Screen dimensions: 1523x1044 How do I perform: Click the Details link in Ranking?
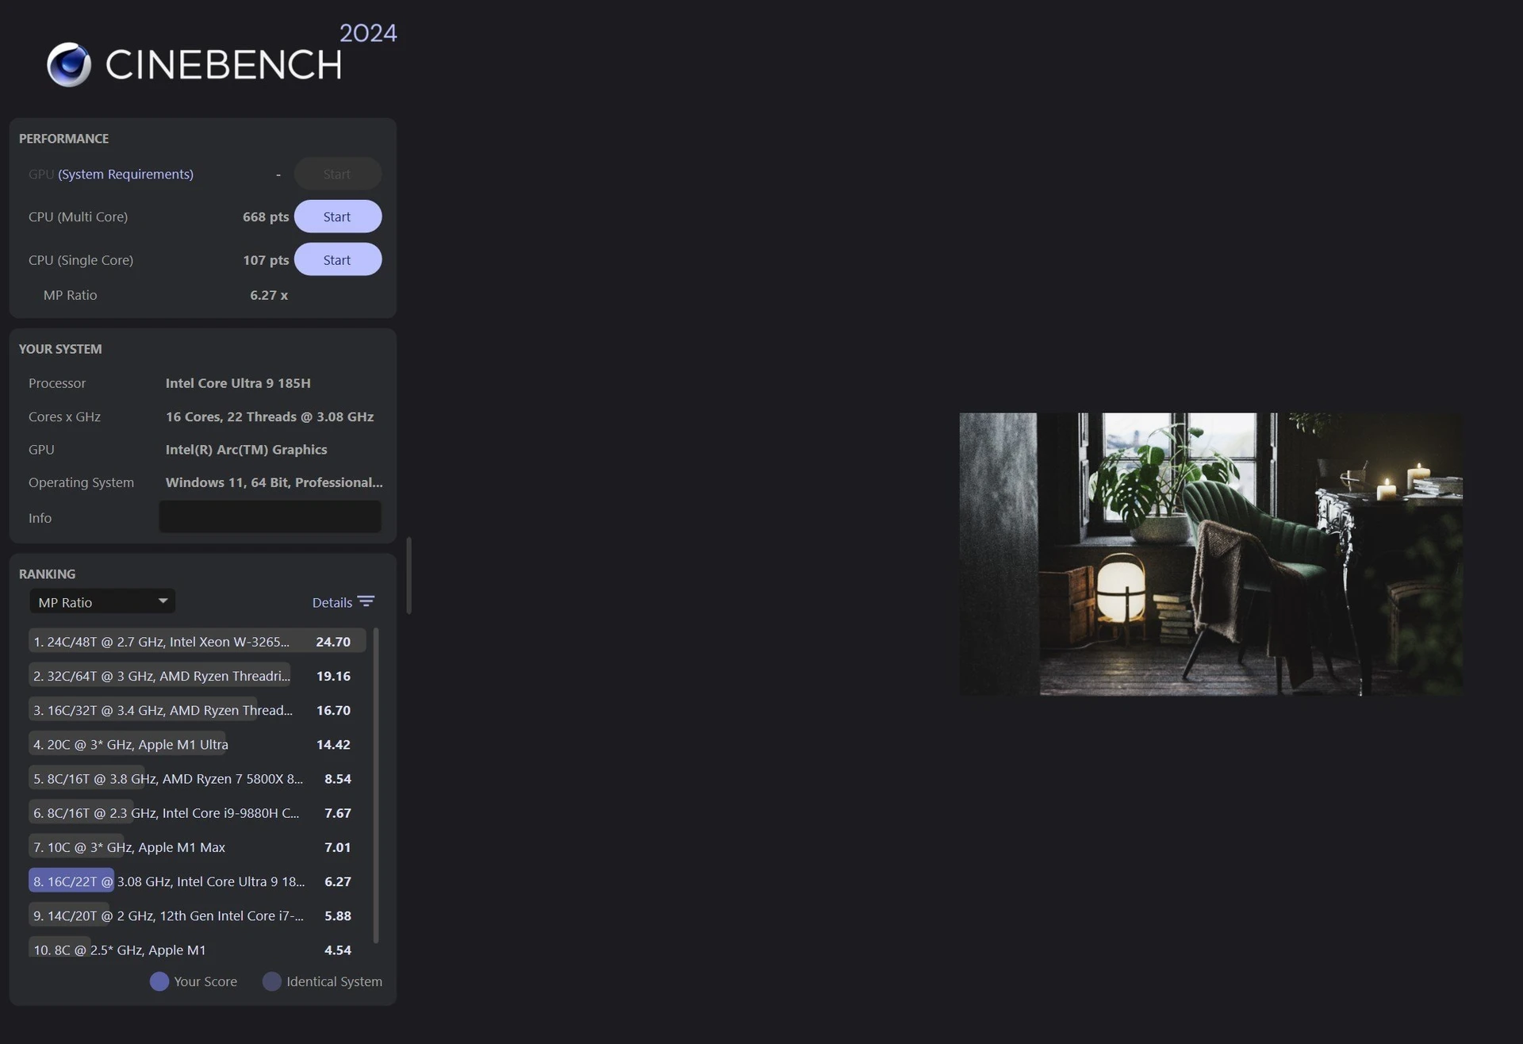[x=332, y=602]
